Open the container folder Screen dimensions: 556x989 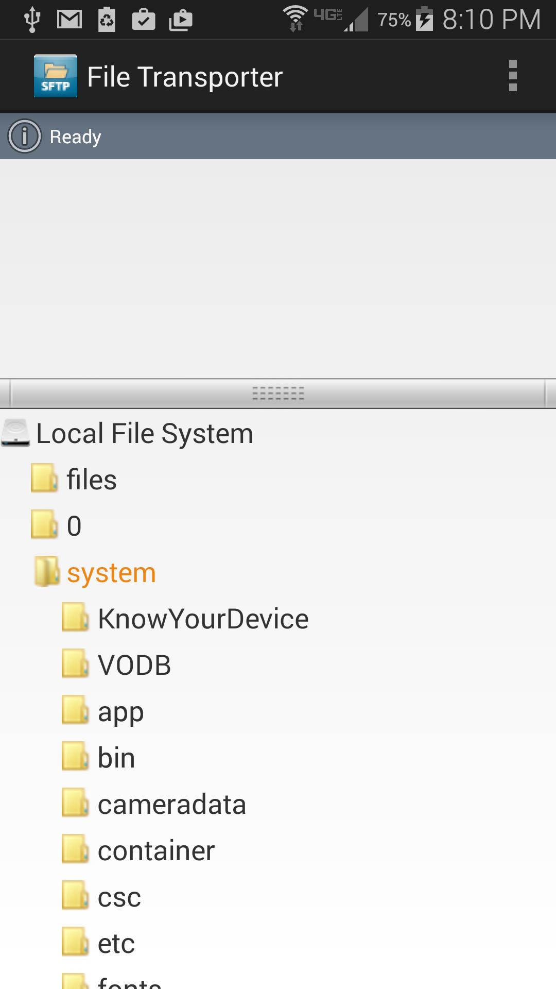tap(156, 850)
